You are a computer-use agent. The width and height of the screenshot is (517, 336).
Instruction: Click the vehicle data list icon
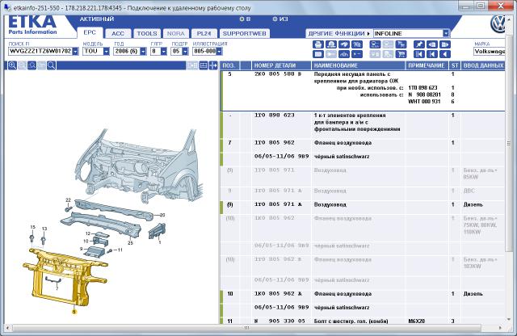pos(375,44)
